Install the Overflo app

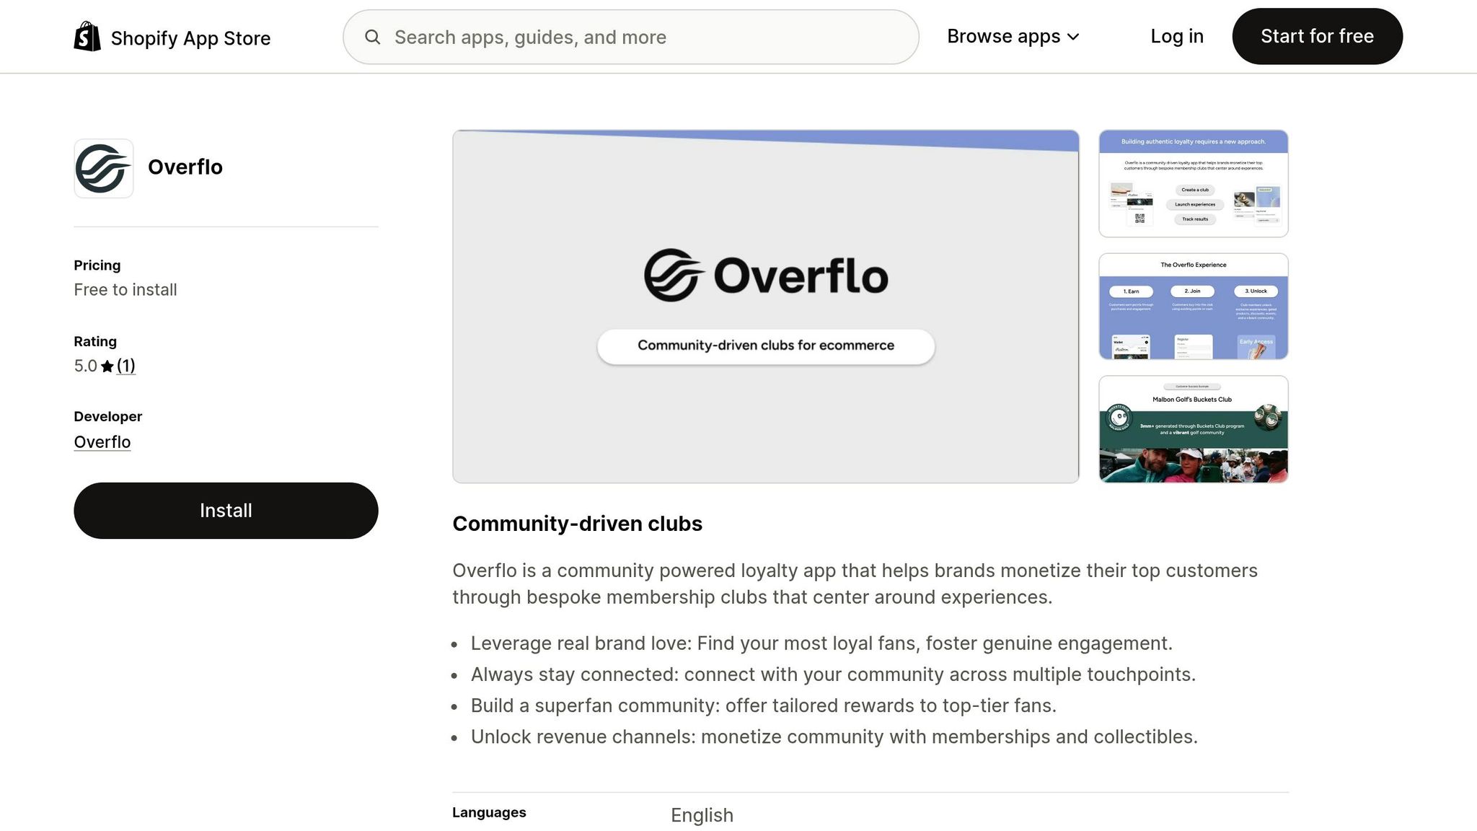(226, 511)
